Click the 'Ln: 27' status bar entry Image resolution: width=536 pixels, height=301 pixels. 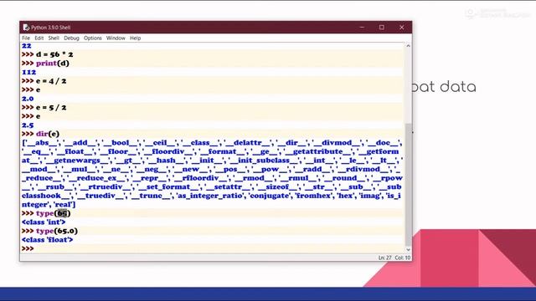coord(384,258)
